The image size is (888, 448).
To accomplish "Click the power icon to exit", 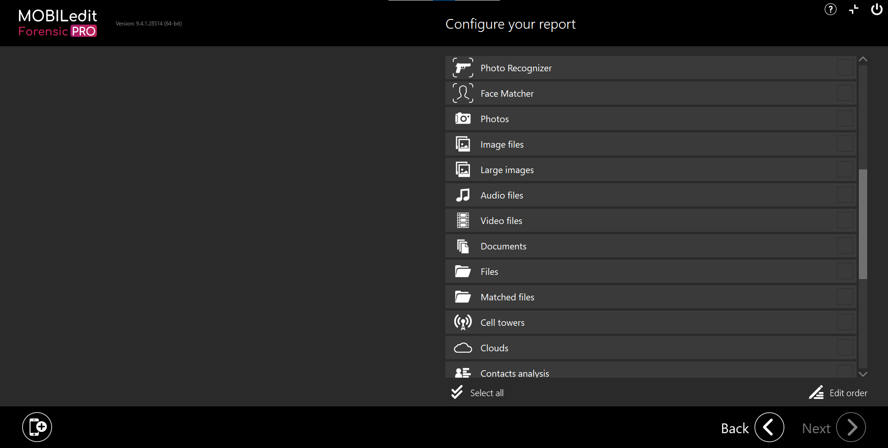I will click(876, 9).
